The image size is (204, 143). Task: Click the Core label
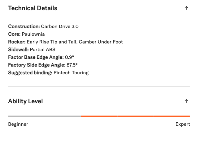pos(14,34)
